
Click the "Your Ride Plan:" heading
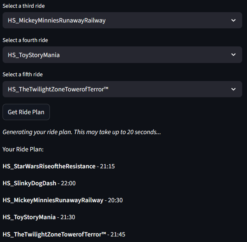(23, 149)
